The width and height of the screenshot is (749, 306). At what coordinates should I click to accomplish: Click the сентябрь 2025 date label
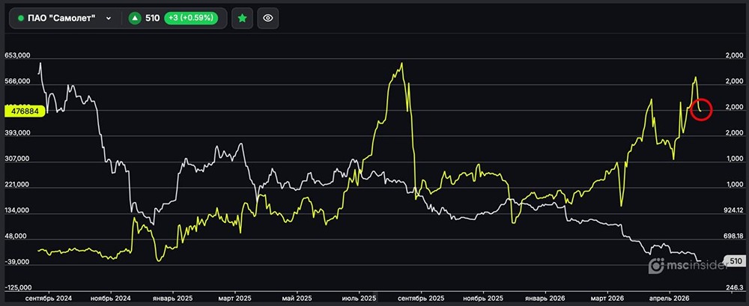pos(421,298)
